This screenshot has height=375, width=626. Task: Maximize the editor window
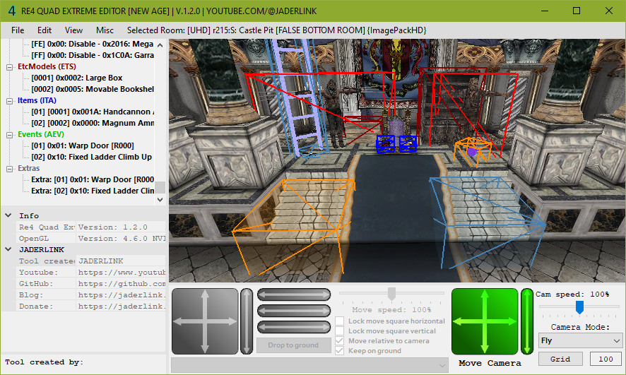[x=577, y=11]
